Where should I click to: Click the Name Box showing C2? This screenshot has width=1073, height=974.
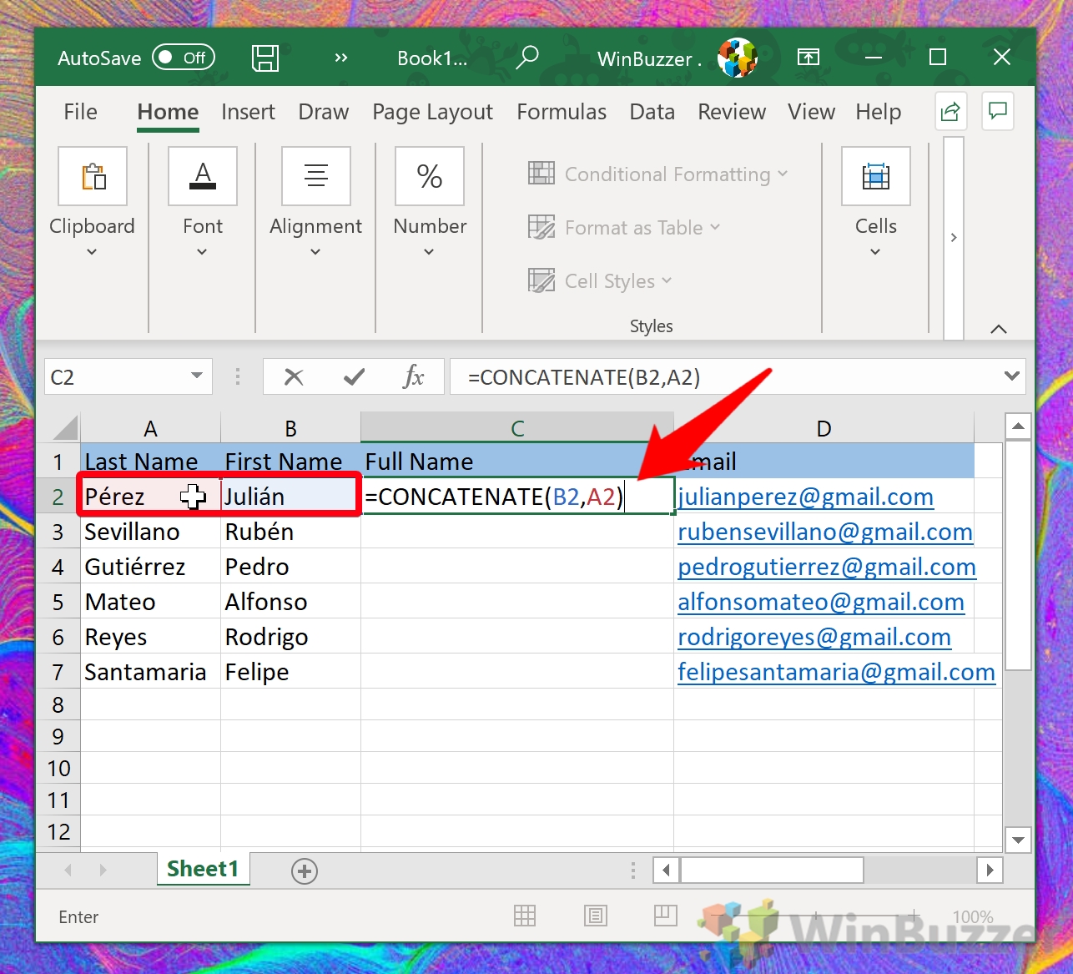[116, 377]
